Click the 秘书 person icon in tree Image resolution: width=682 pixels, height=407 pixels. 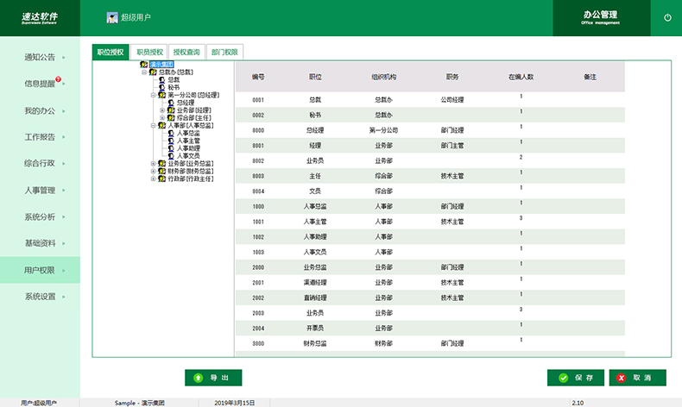pos(162,87)
